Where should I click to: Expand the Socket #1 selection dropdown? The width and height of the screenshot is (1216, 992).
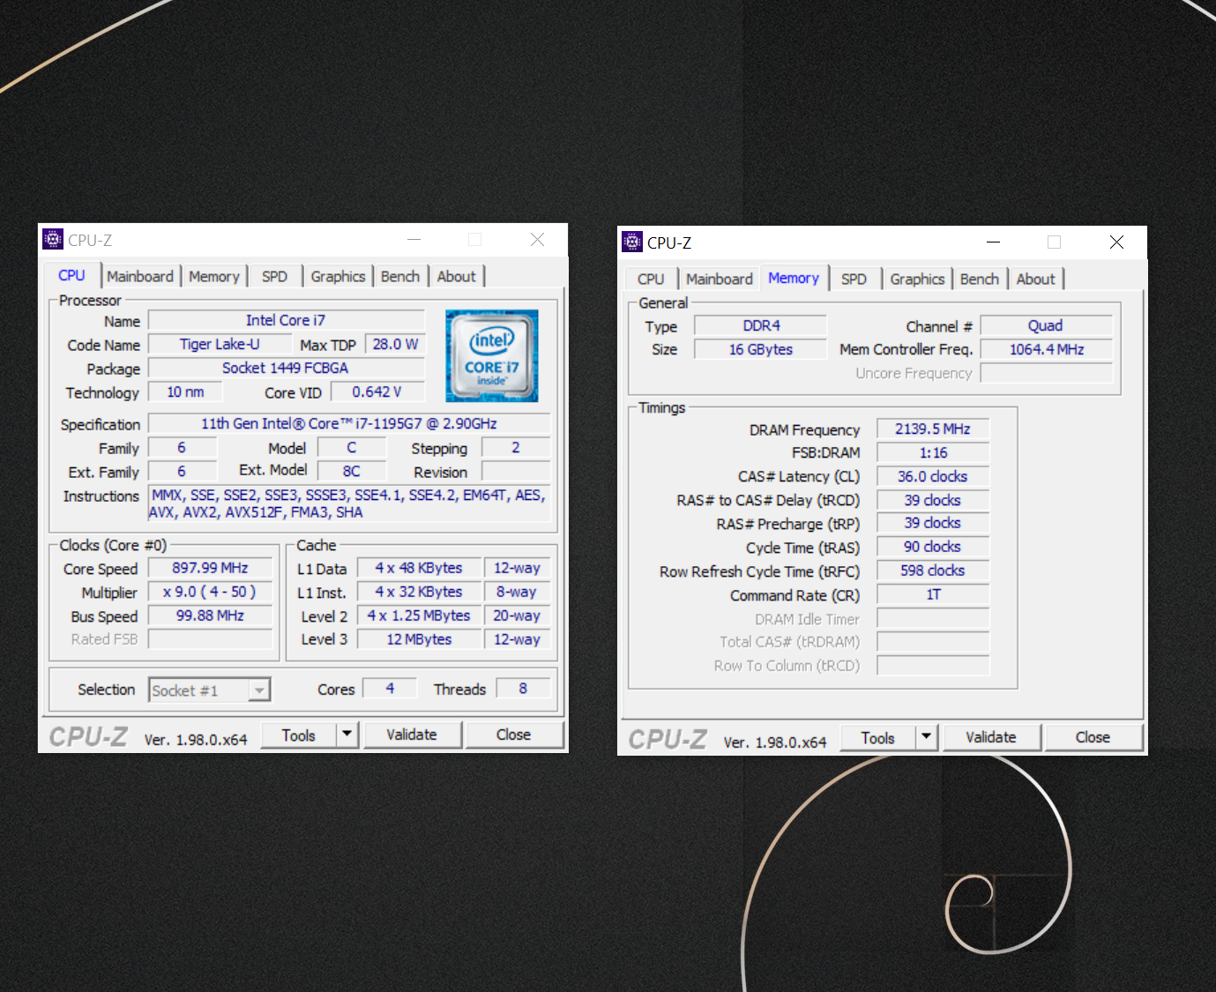[258, 690]
